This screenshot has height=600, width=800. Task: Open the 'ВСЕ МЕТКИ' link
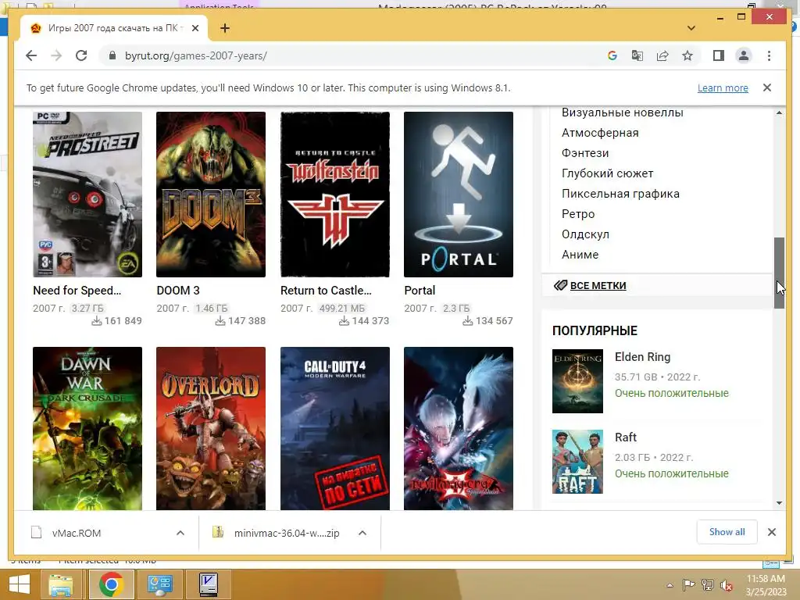[x=598, y=286]
